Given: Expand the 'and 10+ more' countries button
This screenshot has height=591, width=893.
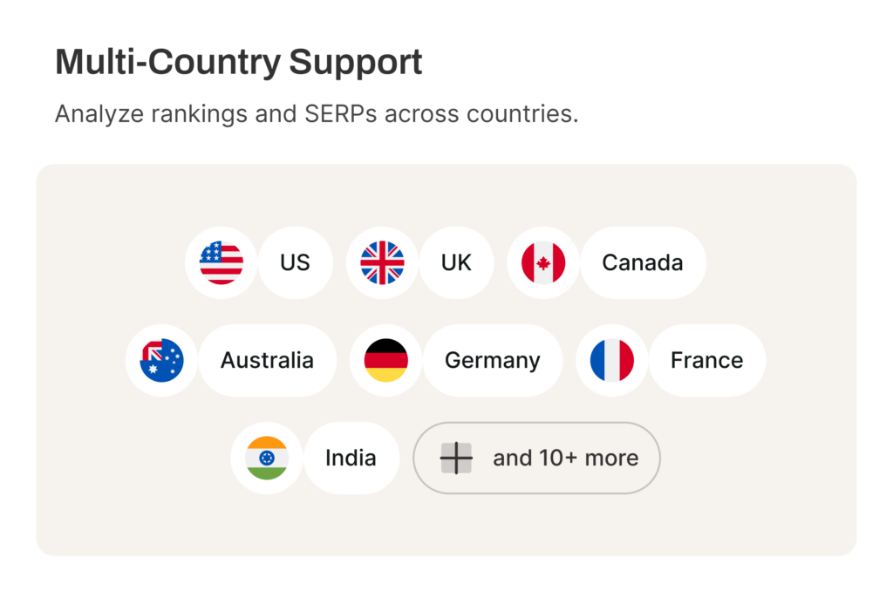Looking at the screenshot, I should tap(536, 458).
